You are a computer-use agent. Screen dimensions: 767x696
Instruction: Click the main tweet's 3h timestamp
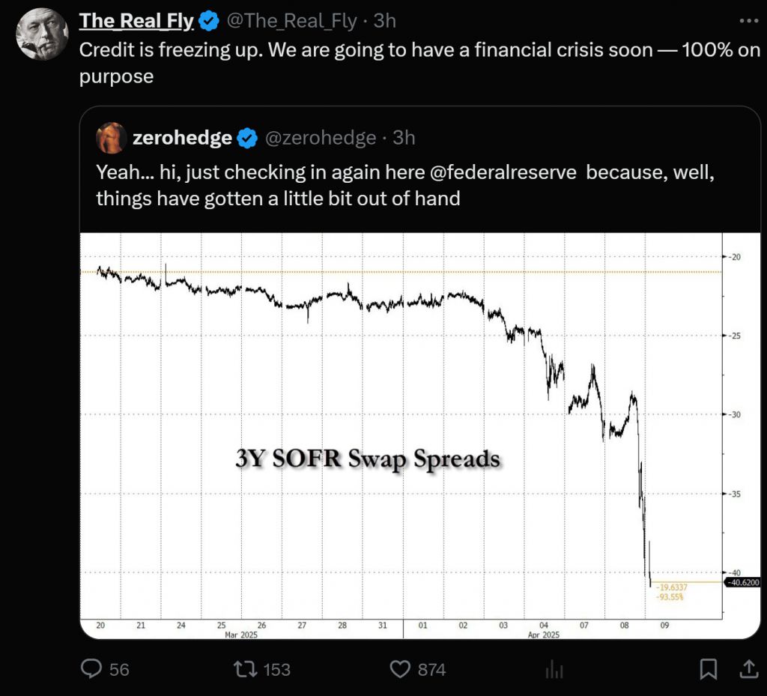click(384, 21)
